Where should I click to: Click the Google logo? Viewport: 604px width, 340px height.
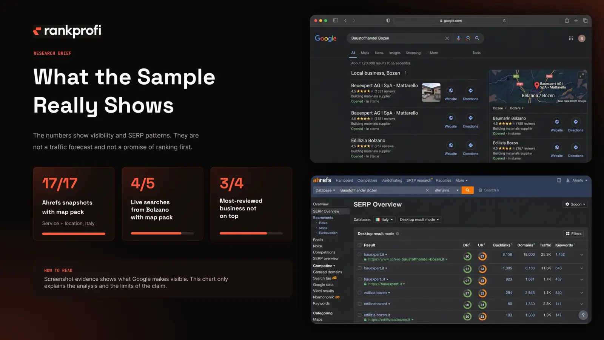[x=325, y=39]
